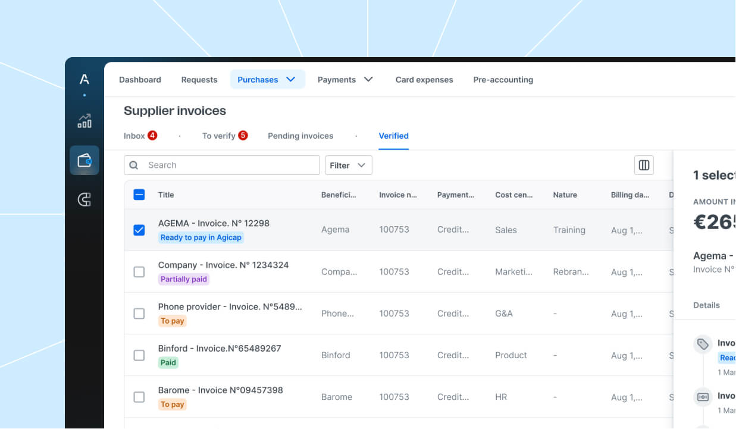Check the Barome invoice checkbox
Image resolution: width=736 pixels, height=429 pixels.
[x=139, y=397]
